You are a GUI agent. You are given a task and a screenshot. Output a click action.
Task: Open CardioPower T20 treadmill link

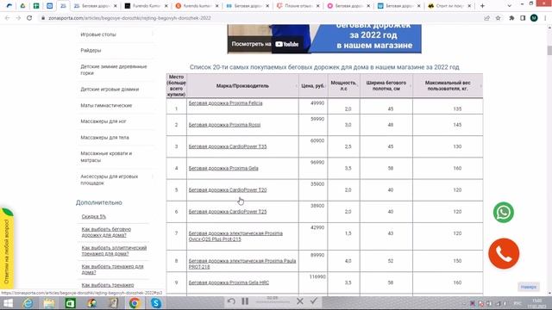tap(228, 190)
